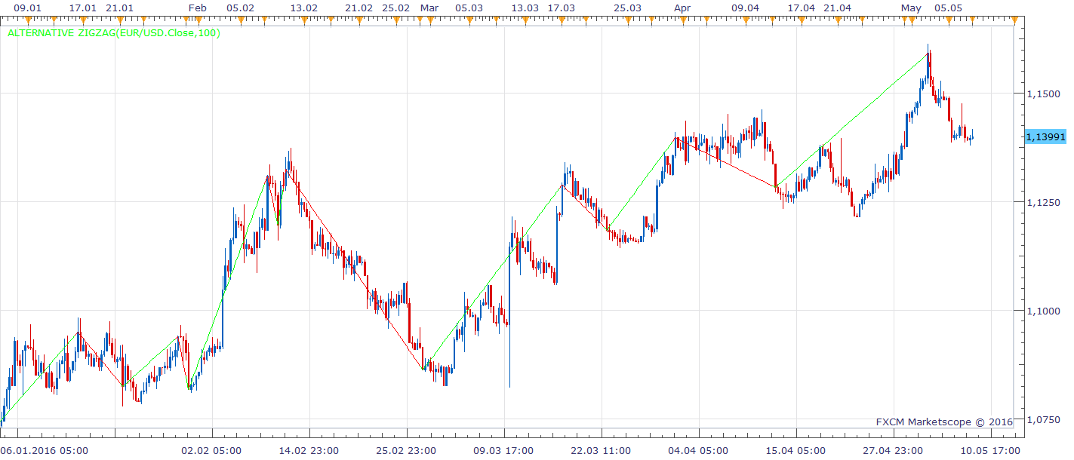Click the 21.04 date in top ruler
1074x460 pixels.
[x=838, y=7]
